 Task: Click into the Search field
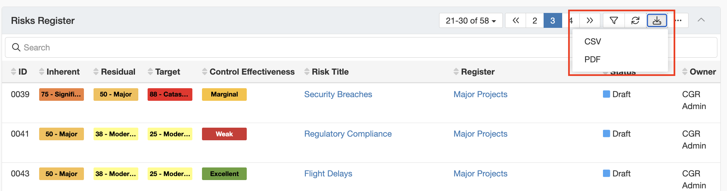pyautogui.click(x=265, y=47)
